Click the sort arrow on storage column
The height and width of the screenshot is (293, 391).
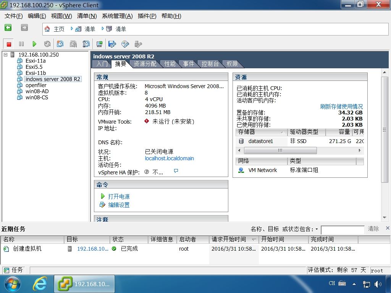[282, 132]
